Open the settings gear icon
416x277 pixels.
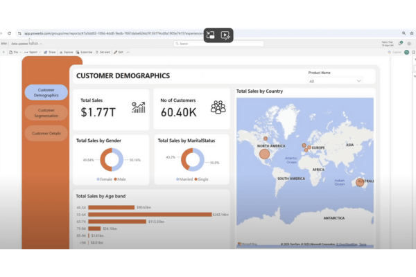click(409, 44)
